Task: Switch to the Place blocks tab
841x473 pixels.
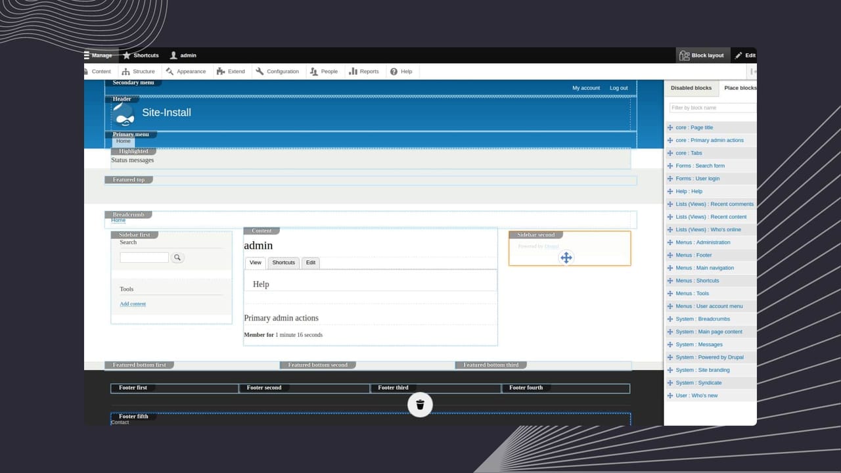Action: 740,87
